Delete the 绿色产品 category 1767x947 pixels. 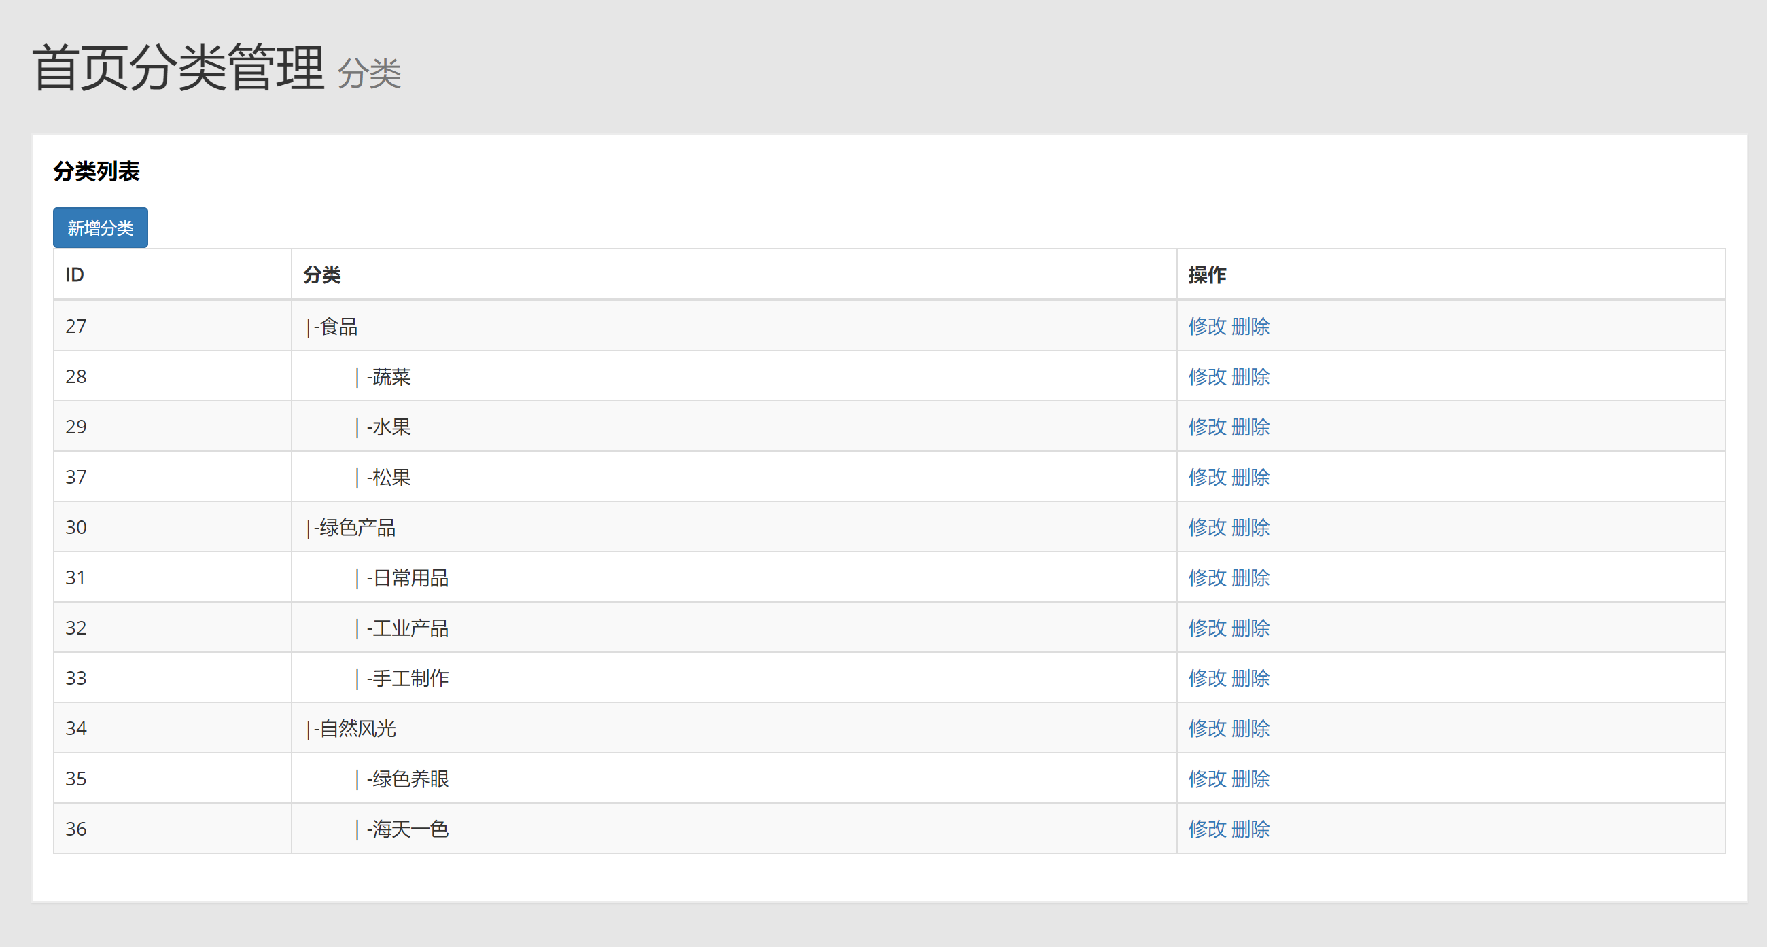pyautogui.click(x=1250, y=527)
